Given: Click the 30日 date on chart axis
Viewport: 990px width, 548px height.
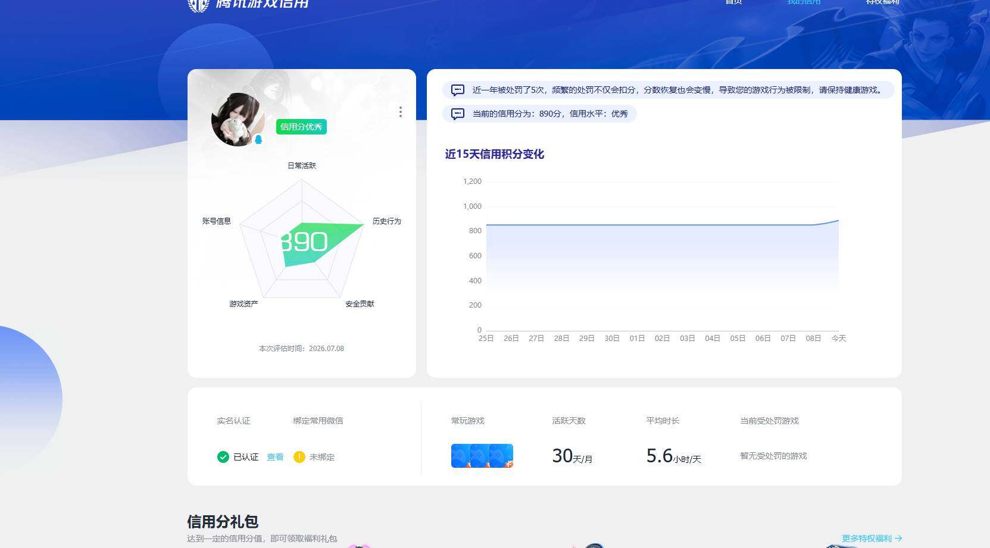Looking at the screenshot, I should [x=612, y=338].
